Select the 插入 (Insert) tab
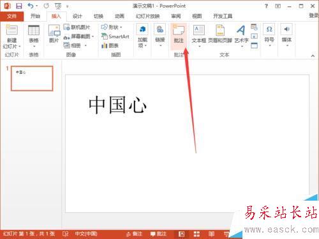 56,16
